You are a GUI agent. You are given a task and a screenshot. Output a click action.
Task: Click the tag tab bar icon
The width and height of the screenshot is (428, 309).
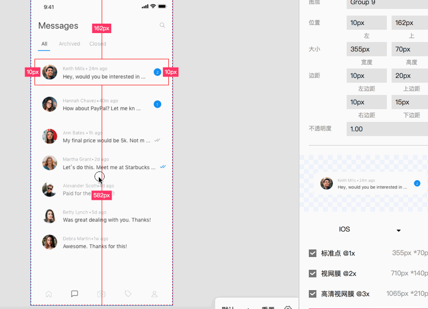click(x=128, y=294)
